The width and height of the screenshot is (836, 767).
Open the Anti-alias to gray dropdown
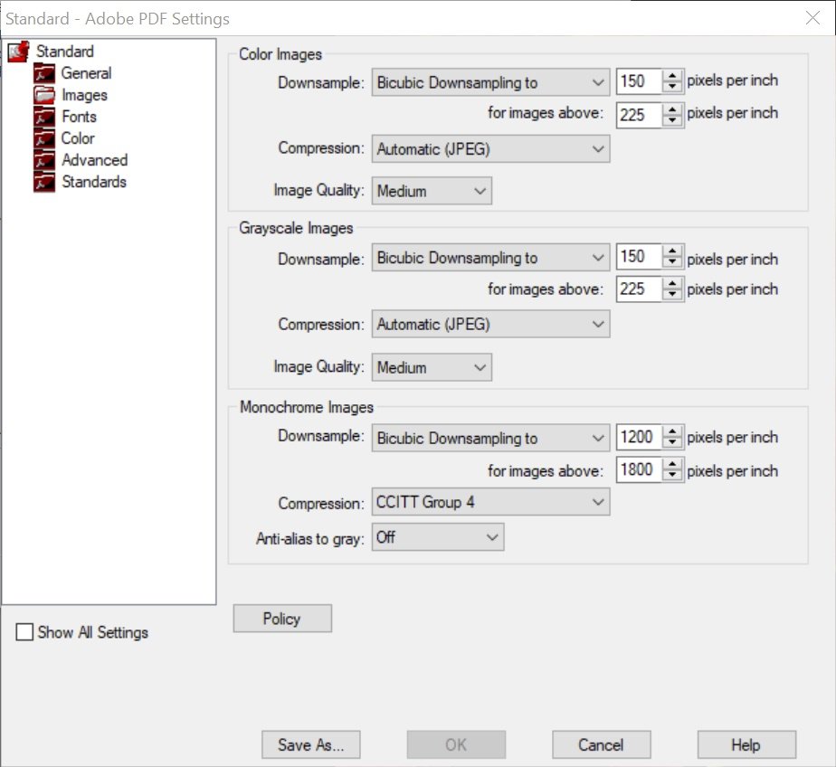(438, 537)
